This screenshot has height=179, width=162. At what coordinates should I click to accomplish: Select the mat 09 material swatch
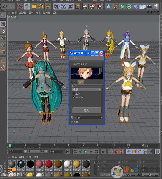pyautogui.click(x=39, y=164)
